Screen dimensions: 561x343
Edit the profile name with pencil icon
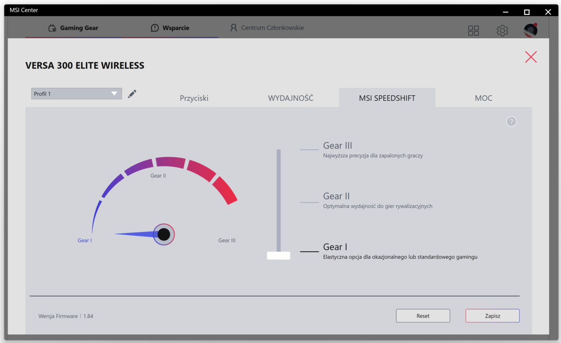(x=132, y=94)
